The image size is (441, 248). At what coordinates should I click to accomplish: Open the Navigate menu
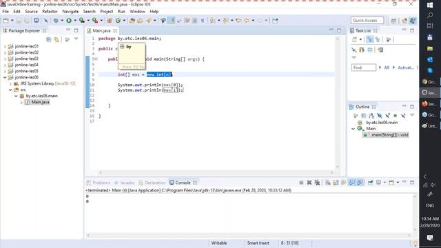[70, 12]
